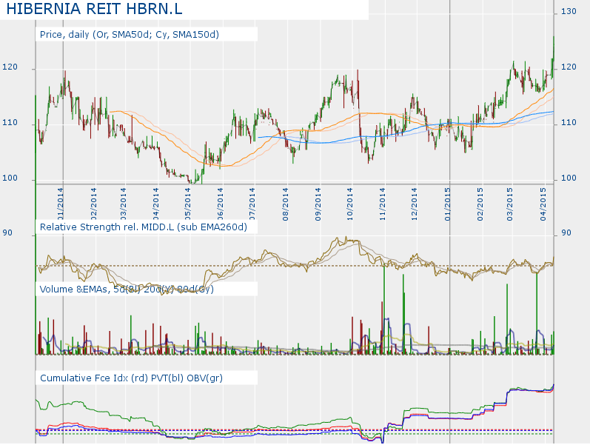Click the 09/2014 date axis label
The height and width of the screenshot is (445, 590).
point(318,204)
